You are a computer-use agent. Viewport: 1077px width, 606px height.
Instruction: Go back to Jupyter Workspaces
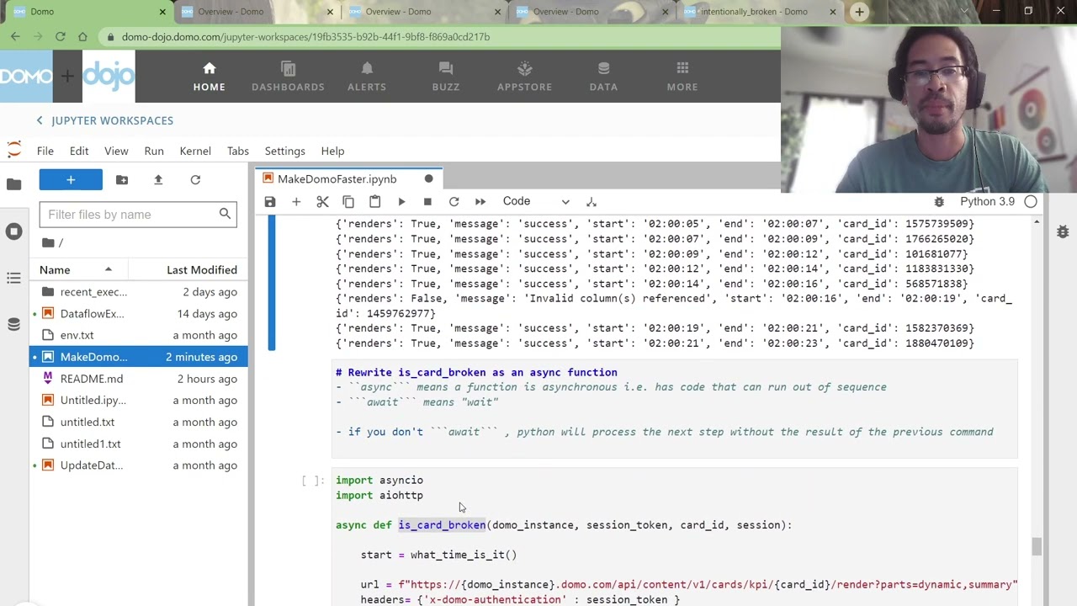(105, 120)
